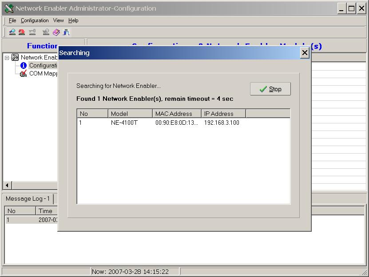
Task: Click the grayed-out configure device toolbar icon
Action: 46,32
